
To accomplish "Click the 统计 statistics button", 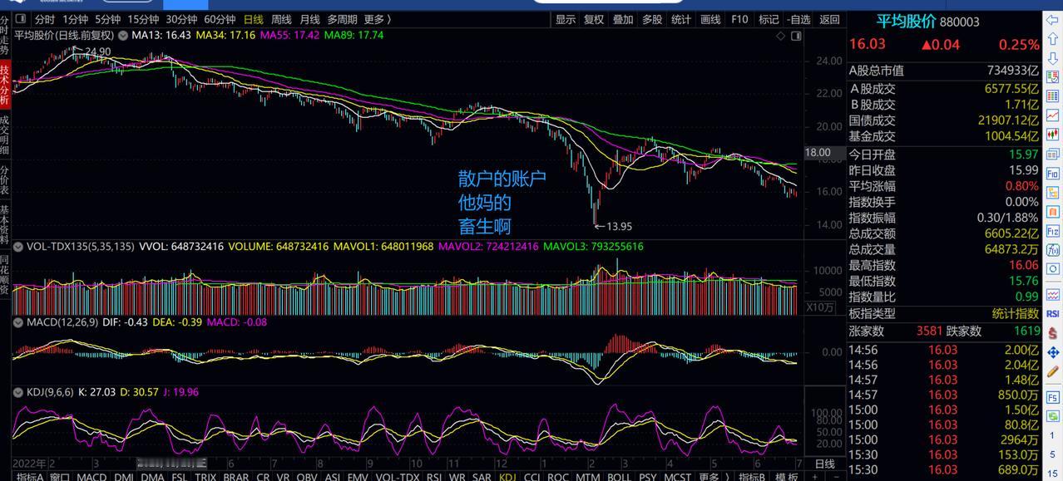I will pos(680,19).
